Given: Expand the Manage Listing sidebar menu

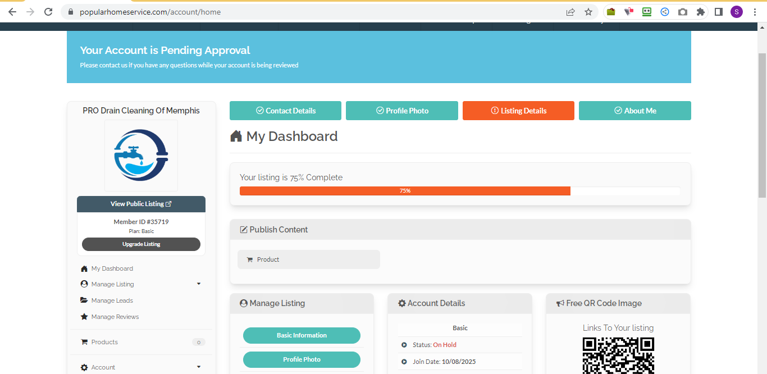Looking at the screenshot, I should pos(141,284).
